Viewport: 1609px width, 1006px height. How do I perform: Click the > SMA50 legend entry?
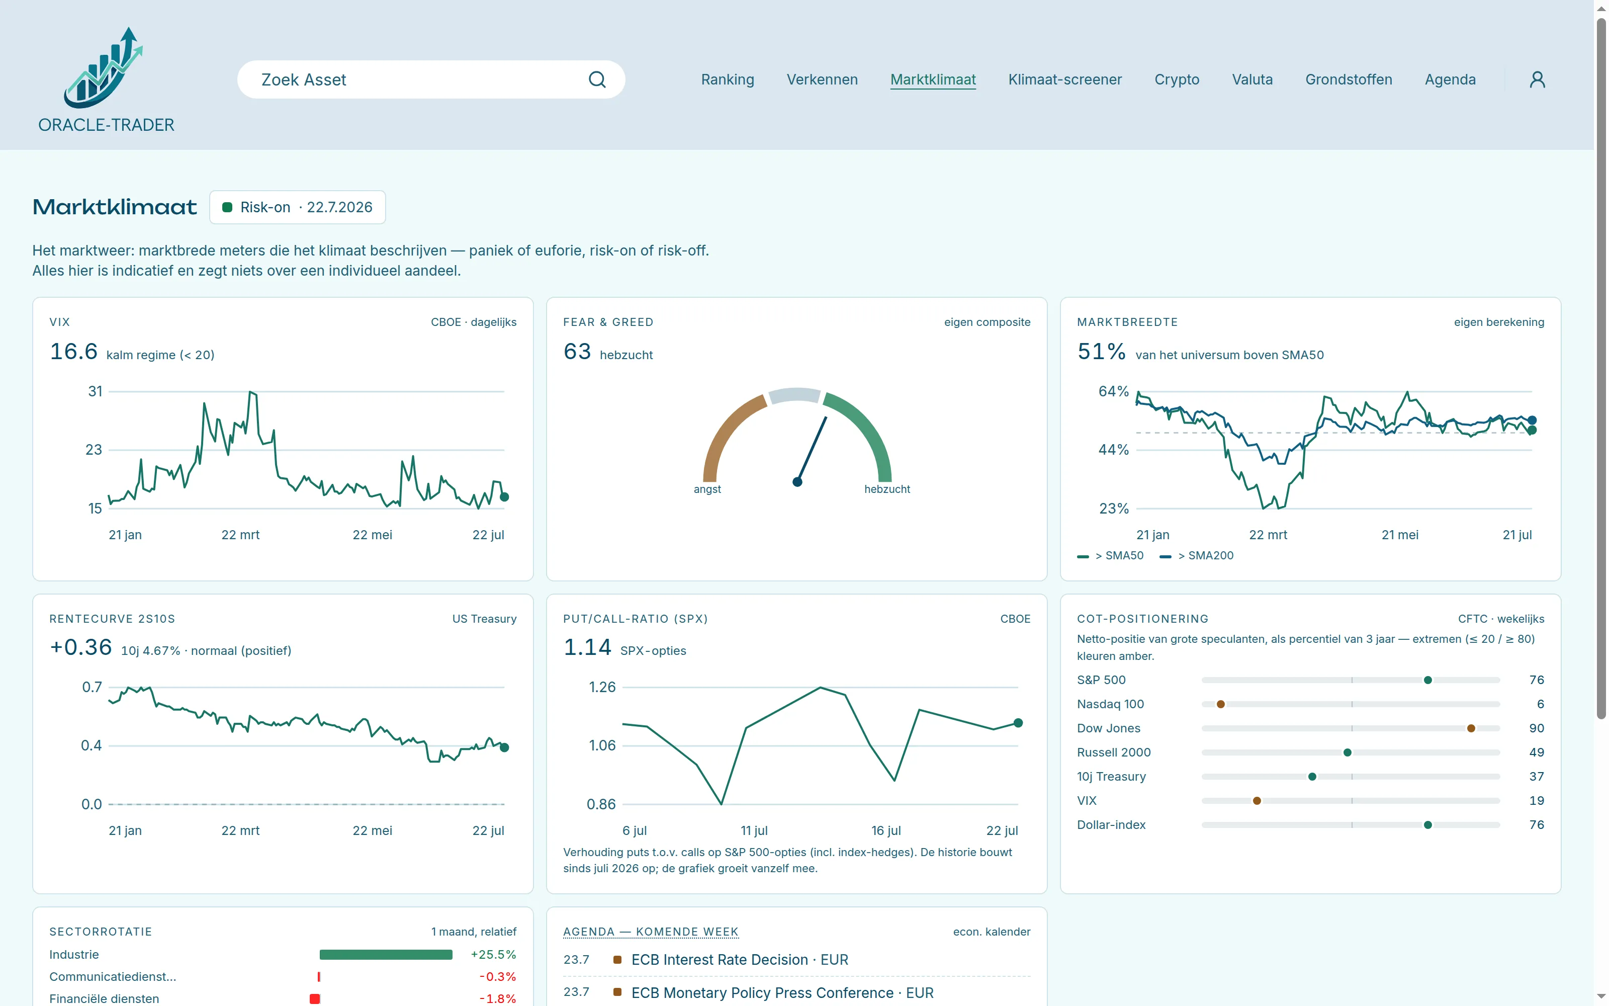(1110, 555)
